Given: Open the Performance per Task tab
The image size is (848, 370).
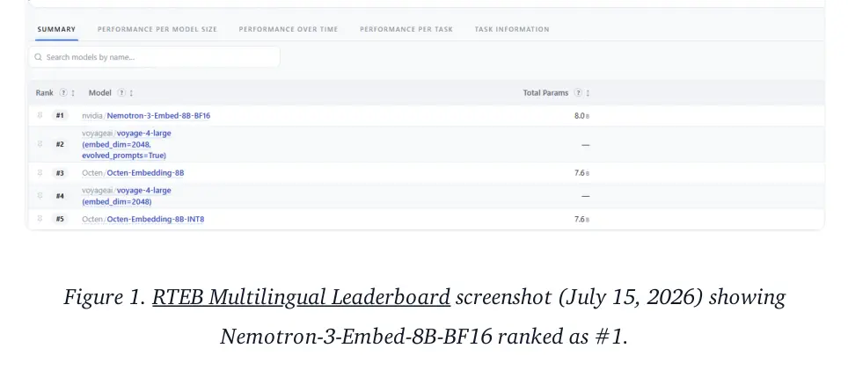Looking at the screenshot, I should [x=406, y=29].
